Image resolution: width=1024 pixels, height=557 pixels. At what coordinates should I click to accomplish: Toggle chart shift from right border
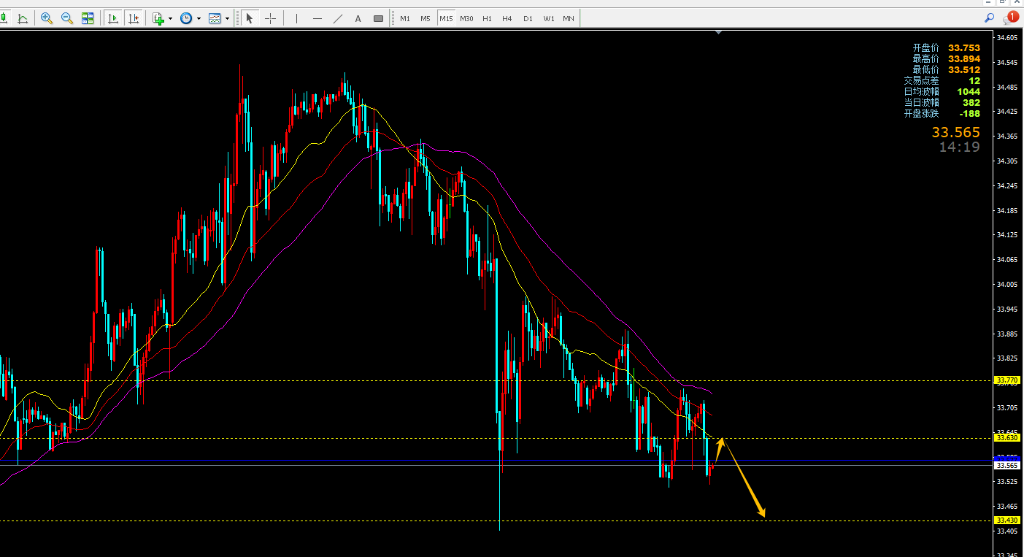pos(134,18)
